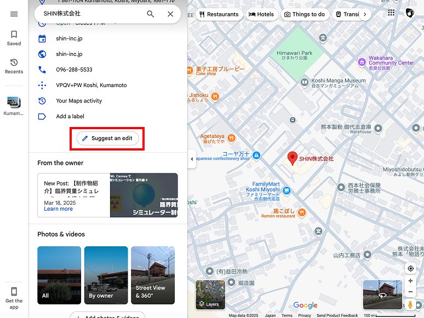Image resolution: width=424 pixels, height=318 pixels.
Task: Click 山内工務店 marker
Action: pos(367,255)
